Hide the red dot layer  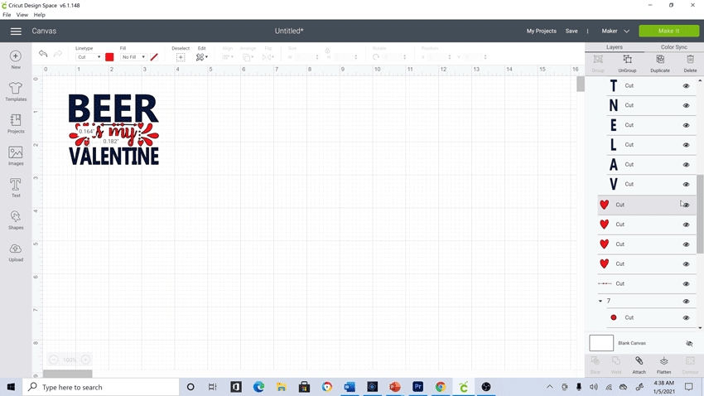pyautogui.click(x=686, y=318)
